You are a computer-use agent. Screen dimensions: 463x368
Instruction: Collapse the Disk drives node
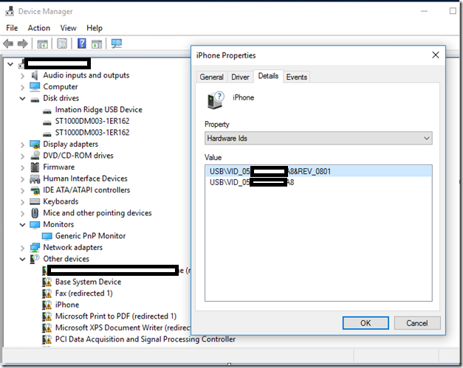pos(22,99)
